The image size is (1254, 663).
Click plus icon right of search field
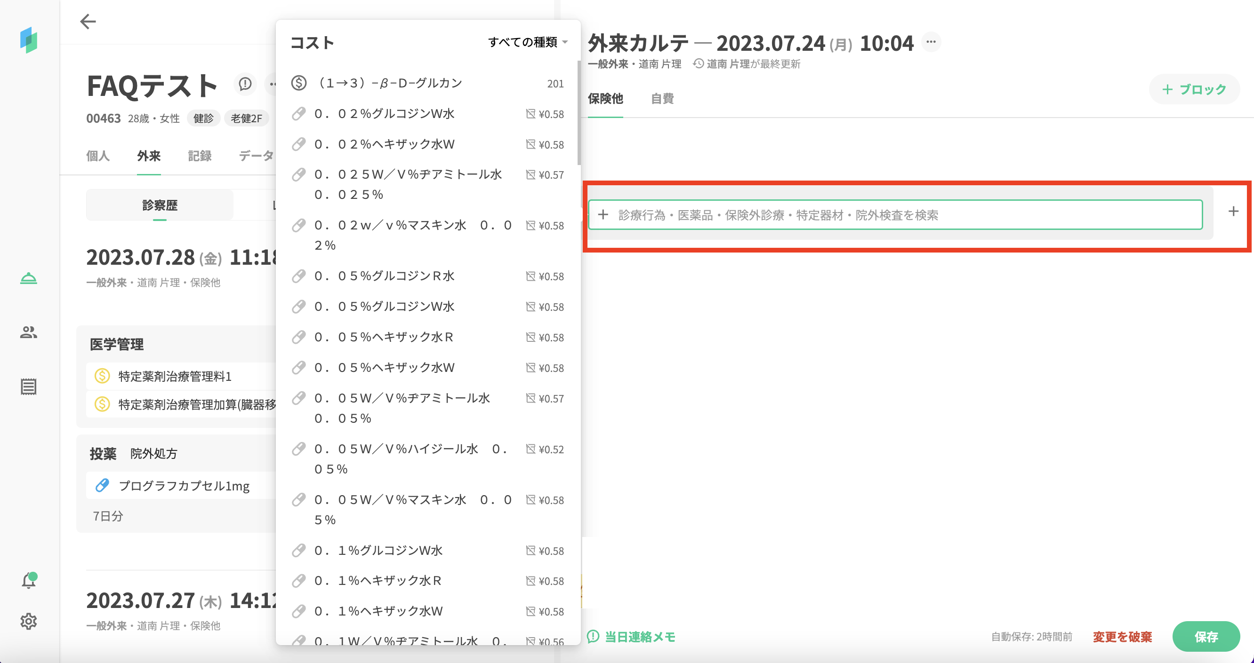tap(1233, 211)
